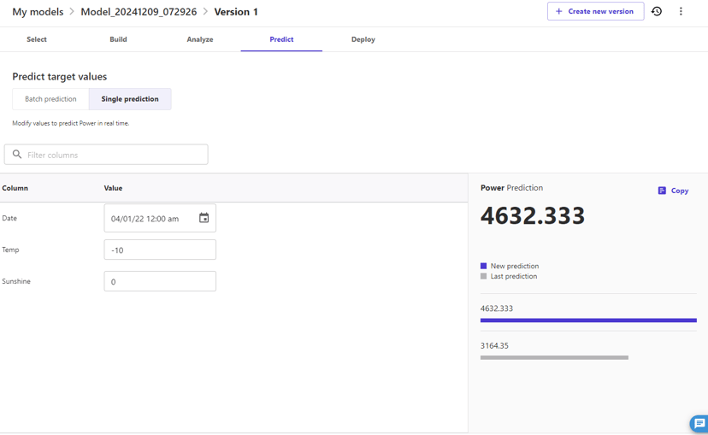Click the gray Last prediction legend swatch
The width and height of the screenshot is (708, 435).
(x=484, y=276)
